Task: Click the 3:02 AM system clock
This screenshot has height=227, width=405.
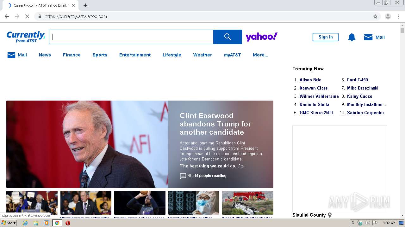Action: pos(389,223)
